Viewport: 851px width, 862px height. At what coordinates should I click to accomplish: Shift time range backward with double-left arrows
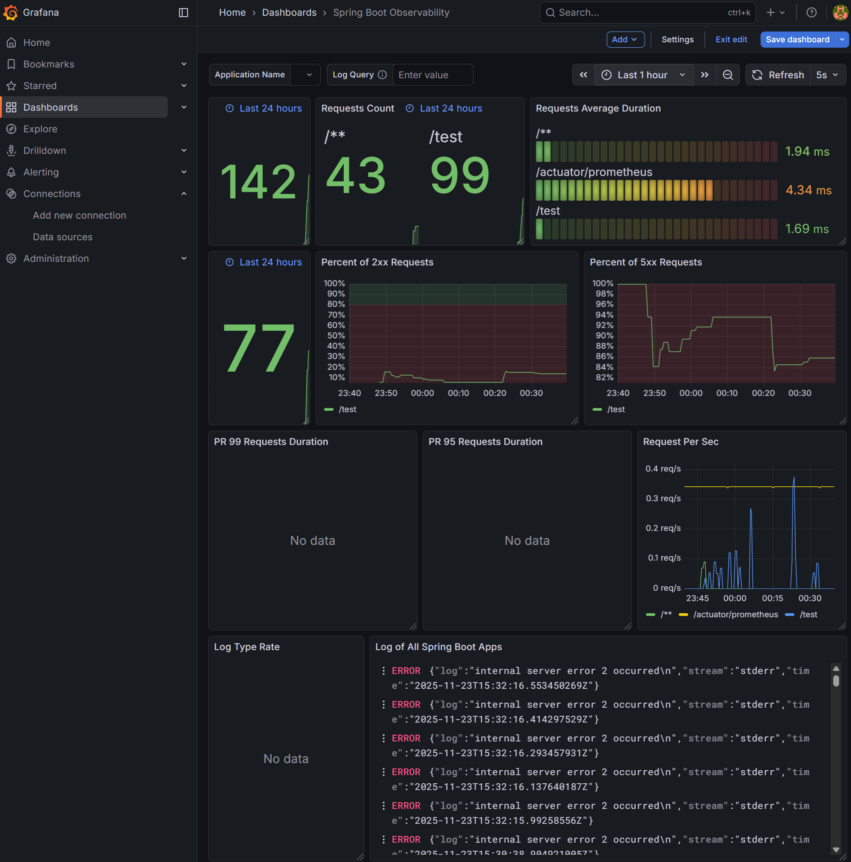click(x=583, y=75)
